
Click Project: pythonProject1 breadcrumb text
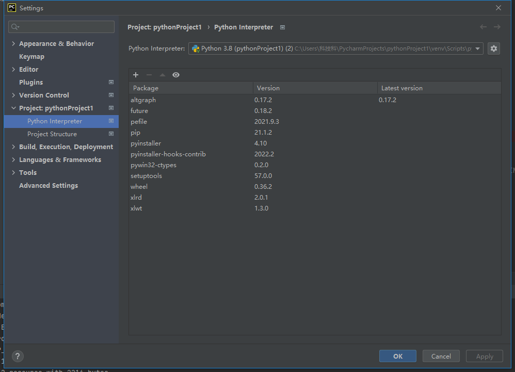coord(164,27)
